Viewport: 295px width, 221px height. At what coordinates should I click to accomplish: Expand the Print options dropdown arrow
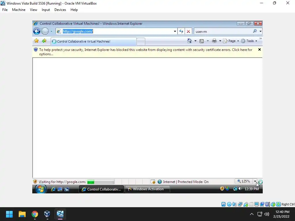220,41
